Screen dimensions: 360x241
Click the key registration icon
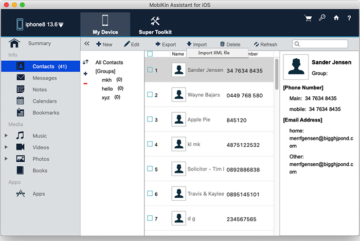click(322, 18)
